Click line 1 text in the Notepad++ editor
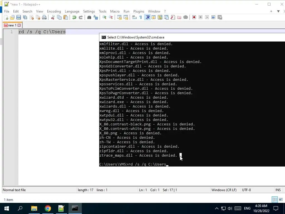Viewport: 285px width, 214px height. coord(42,32)
